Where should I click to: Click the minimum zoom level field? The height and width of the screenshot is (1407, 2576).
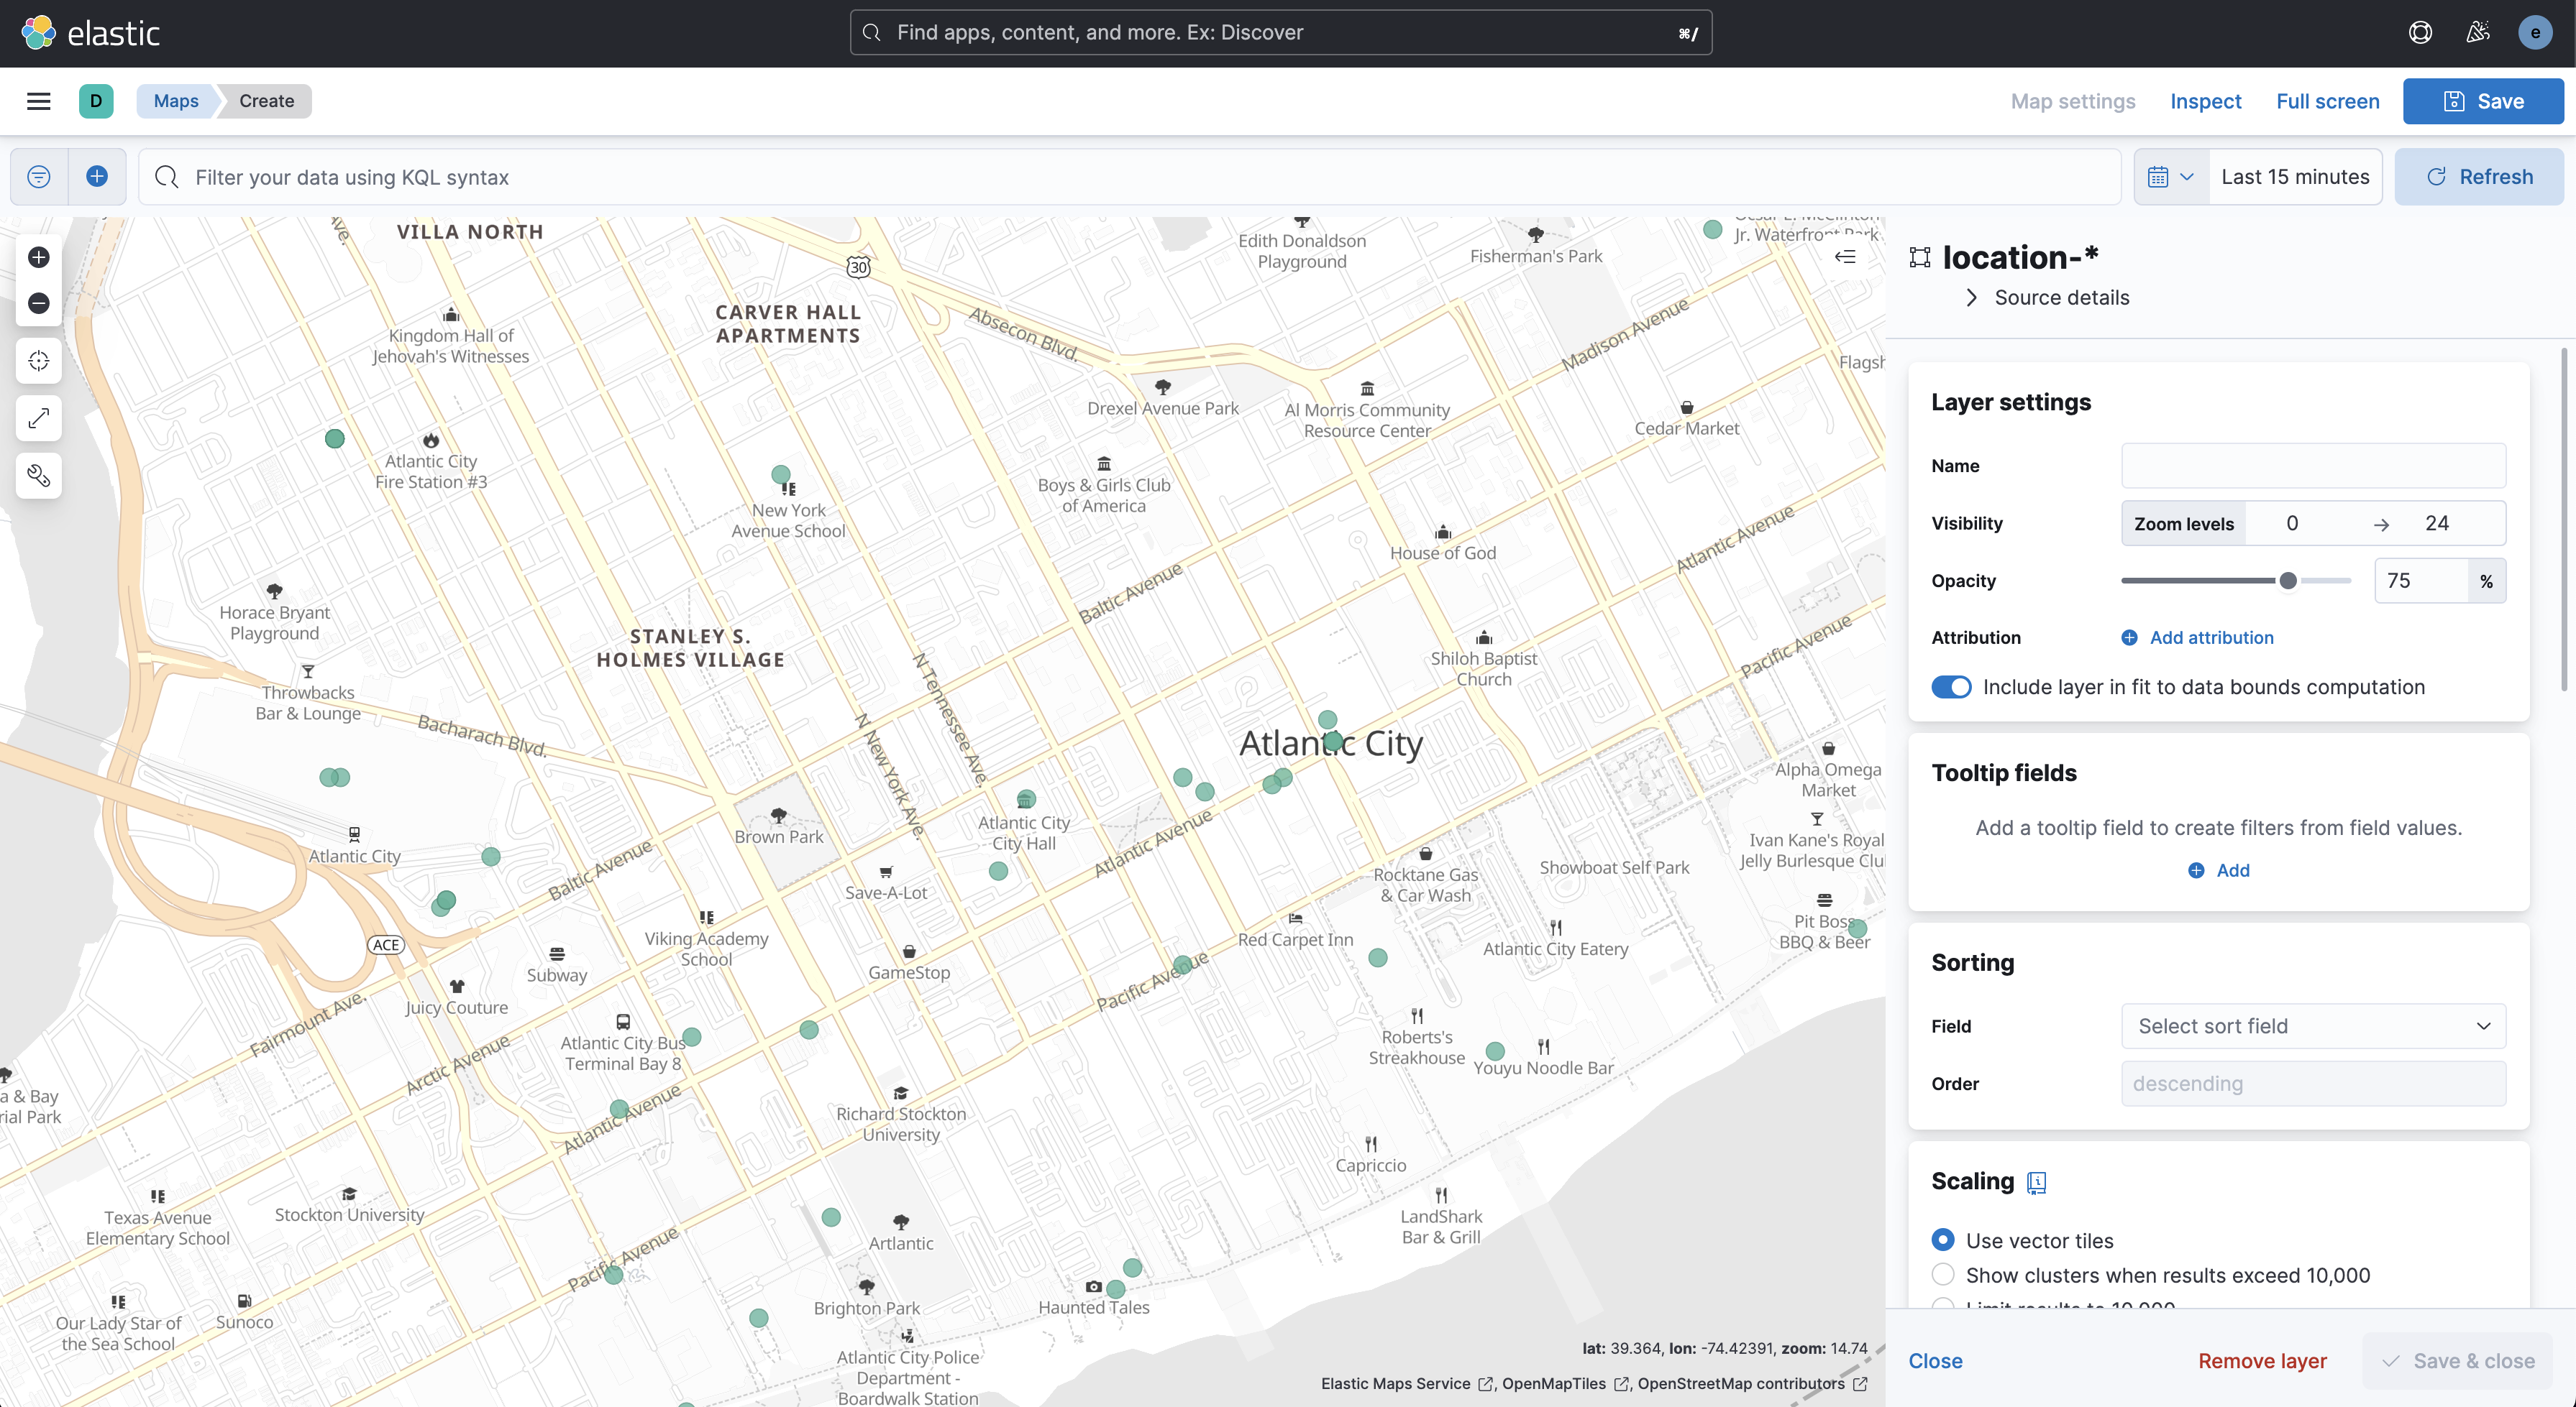pos(2292,524)
